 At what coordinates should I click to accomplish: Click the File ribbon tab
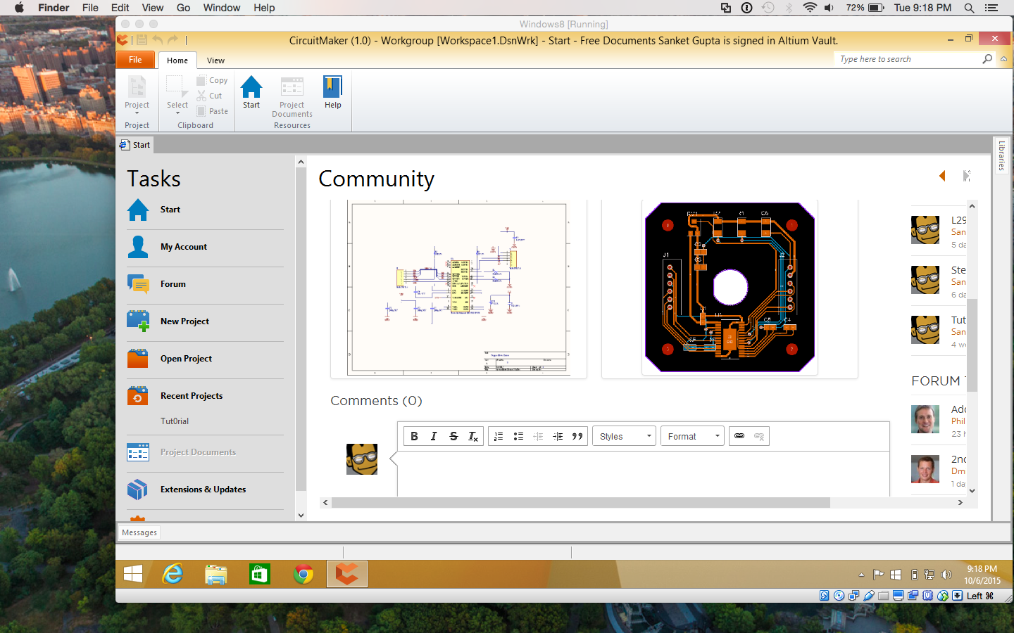tap(135, 60)
